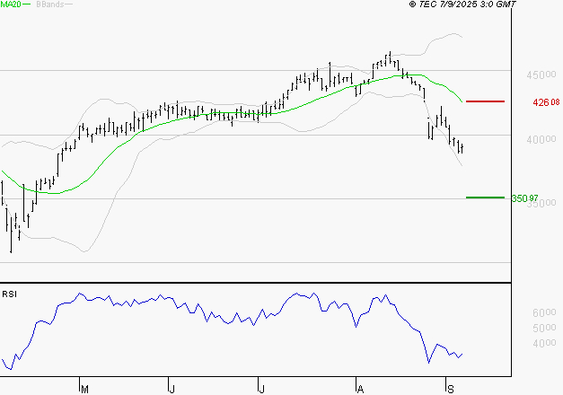Click the MA20 legend label
563x395 pixels.
(x=10, y=4)
